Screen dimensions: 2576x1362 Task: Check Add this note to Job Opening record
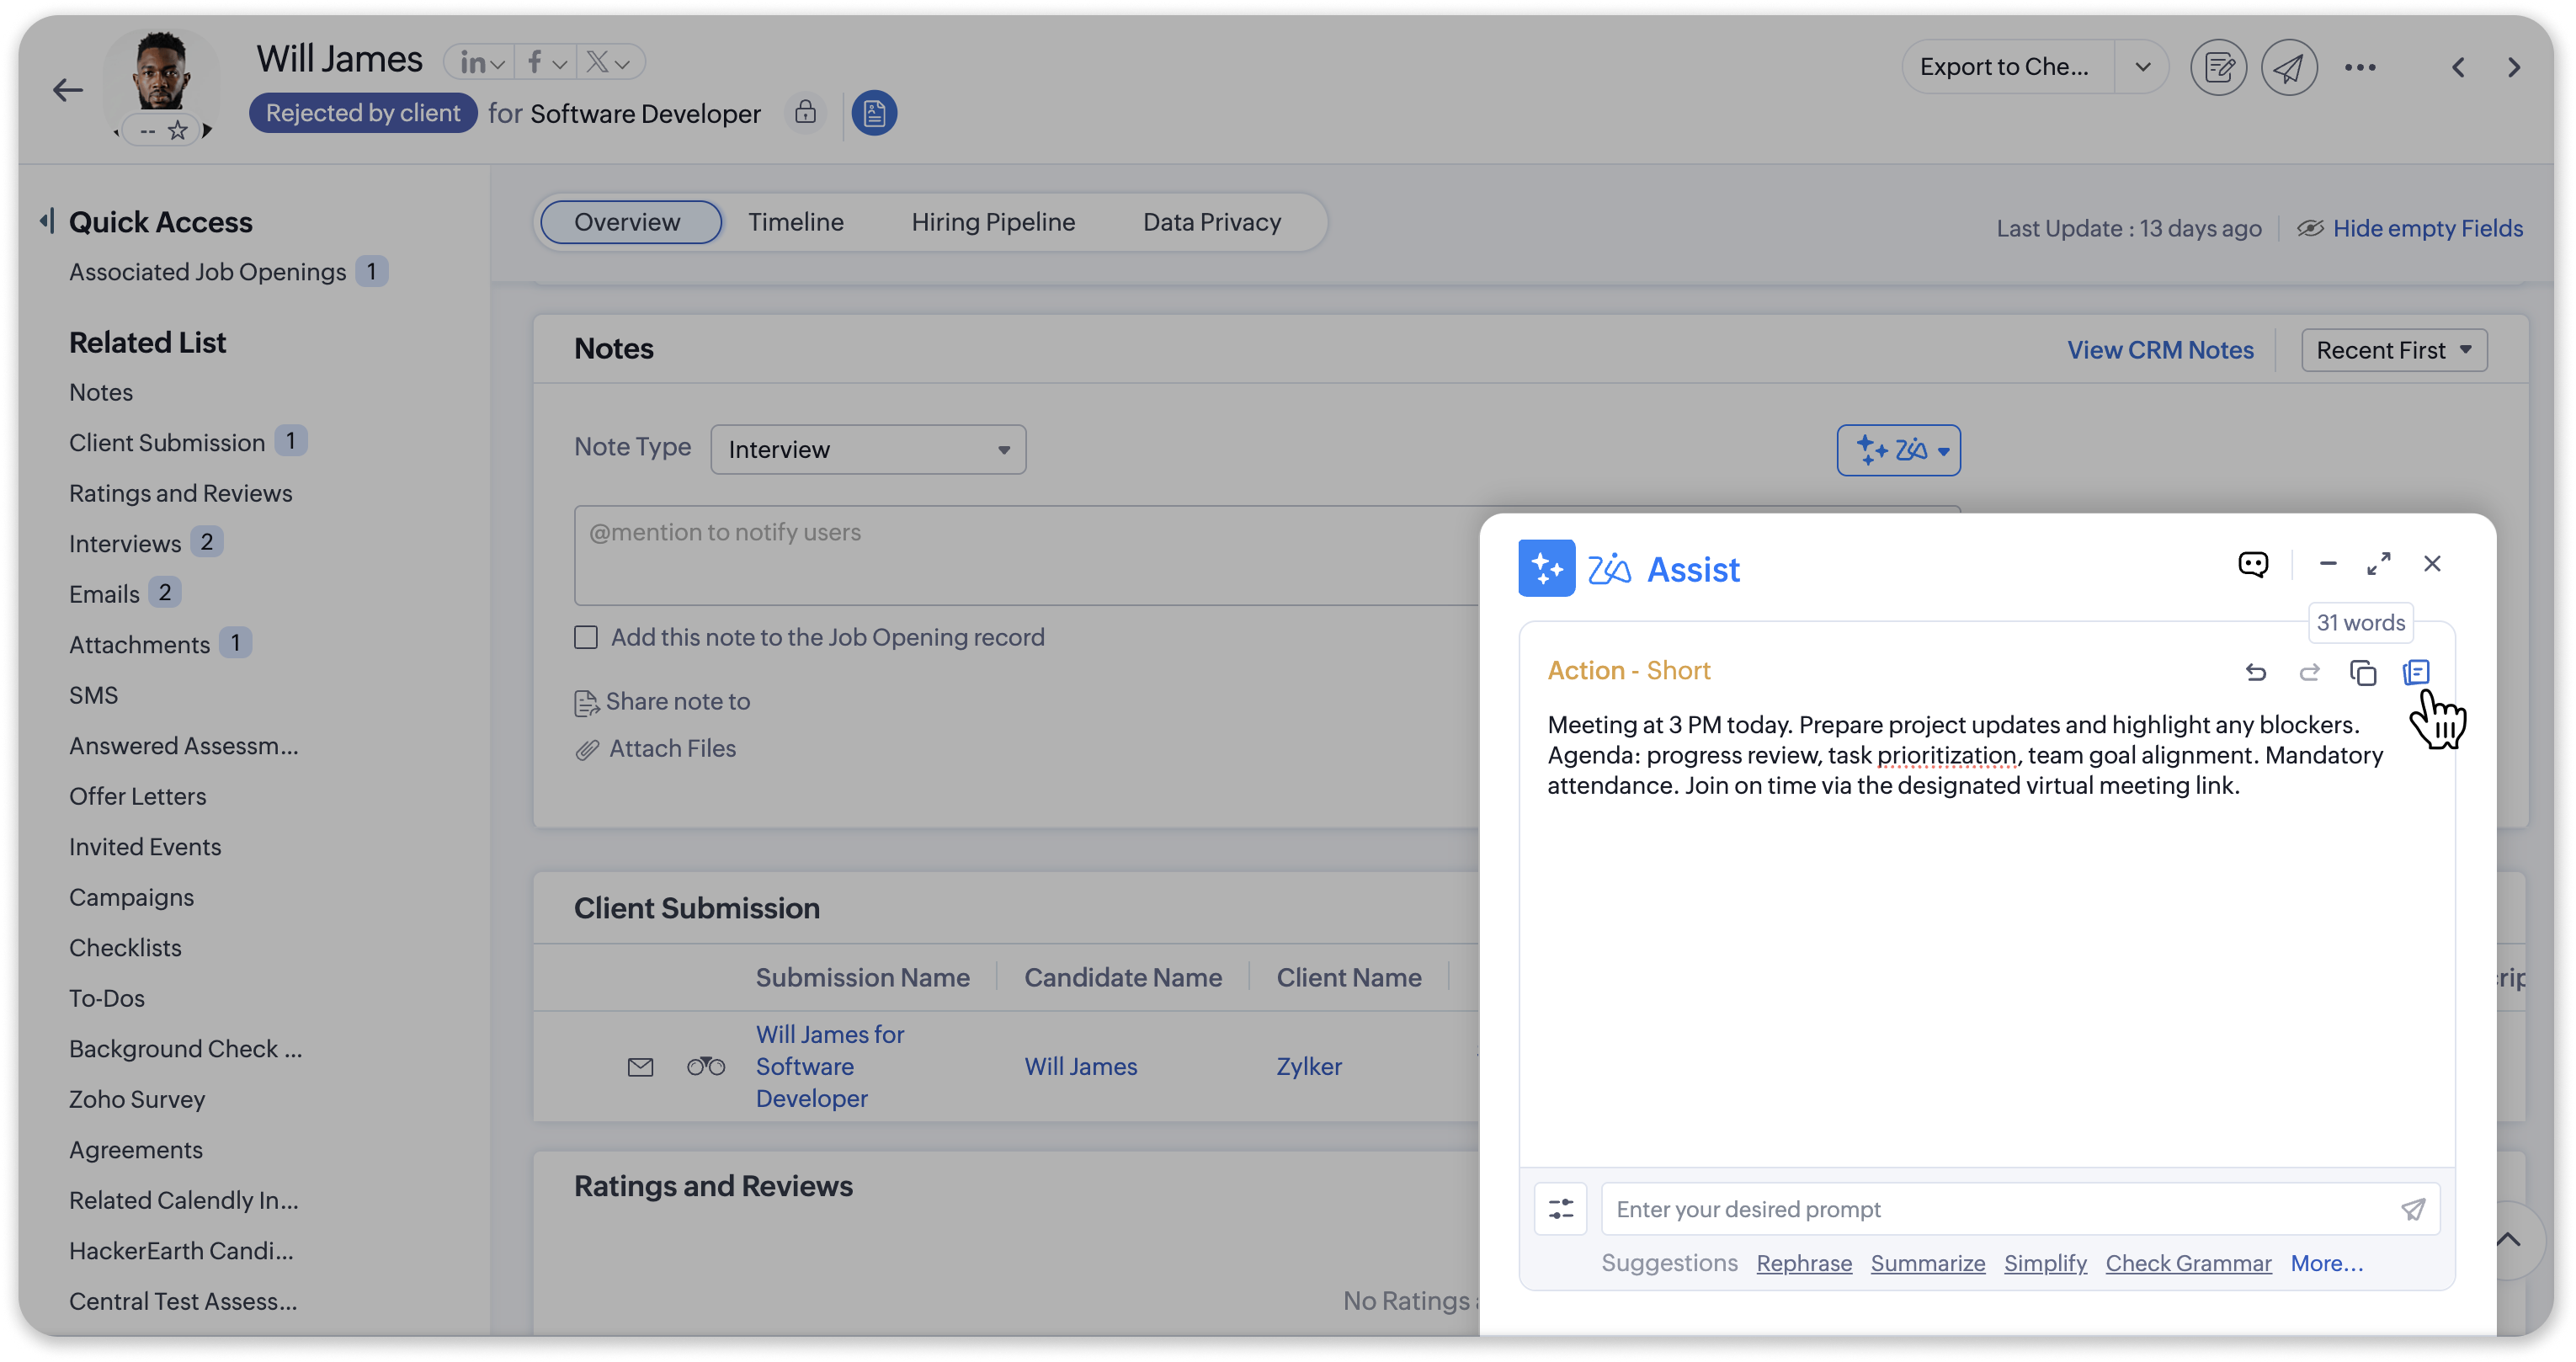click(586, 637)
